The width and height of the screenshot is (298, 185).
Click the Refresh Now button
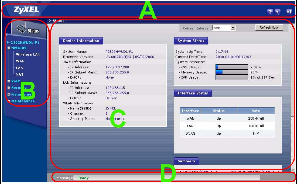coord(269,28)
